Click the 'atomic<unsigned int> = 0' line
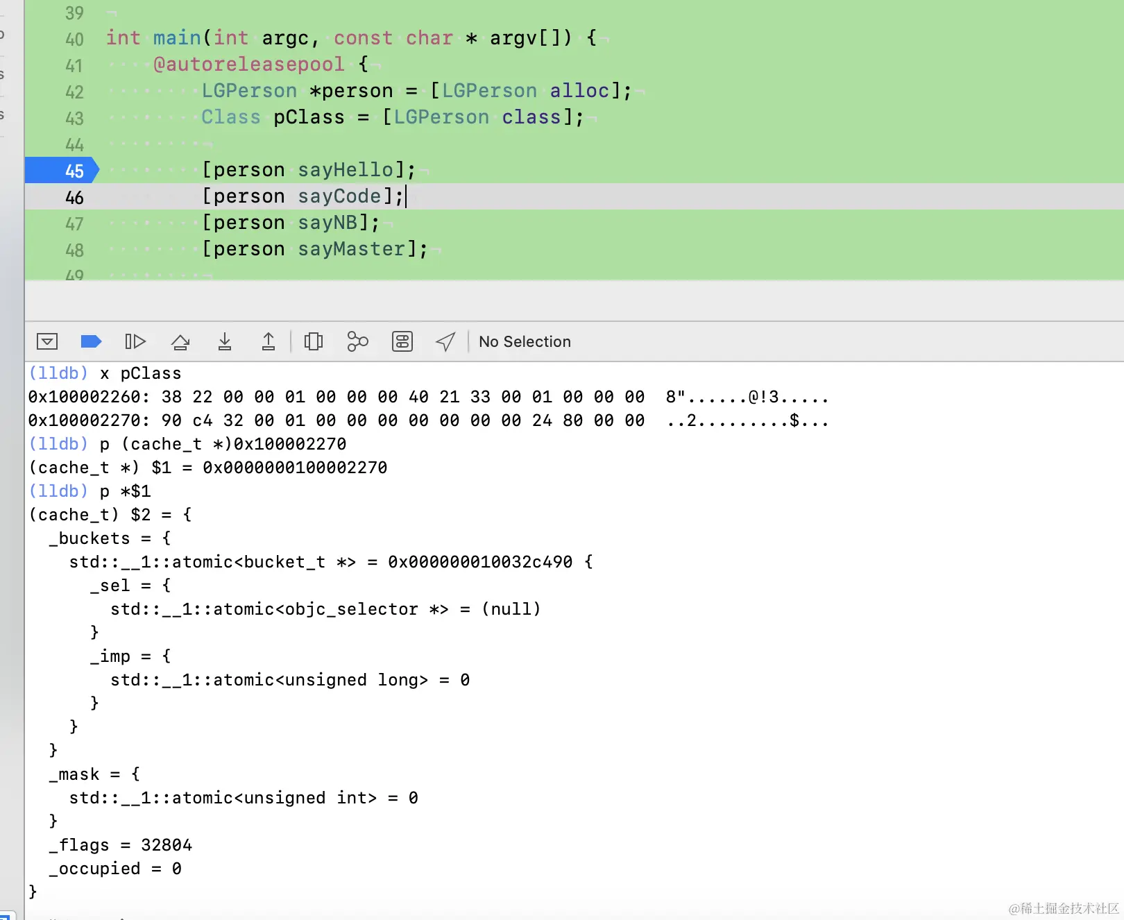The height and width of the screenshot is (920, 1124). (x=244, y=798)
